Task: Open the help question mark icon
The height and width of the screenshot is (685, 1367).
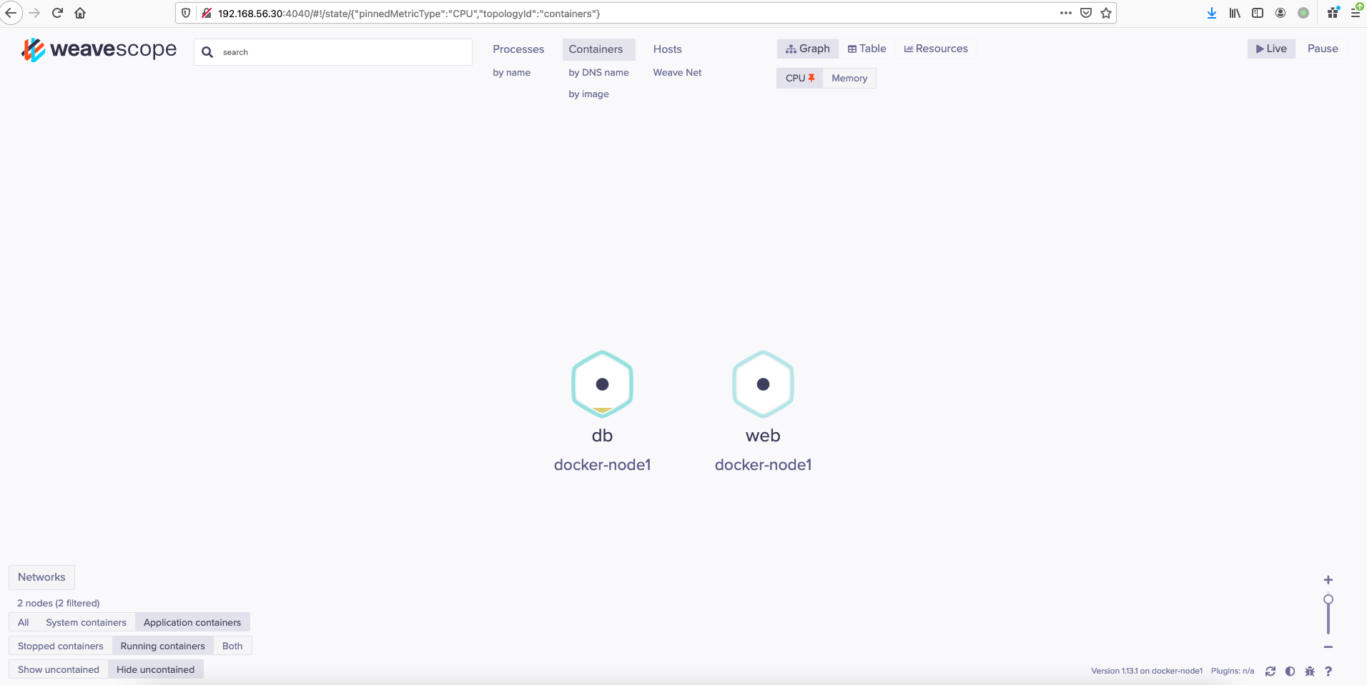Action: [x=1328, y=671]
